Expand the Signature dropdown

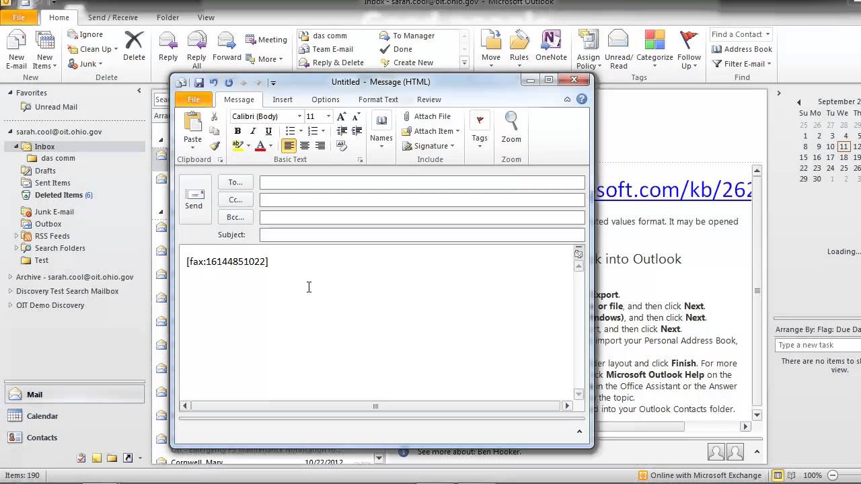coord(452,146)
